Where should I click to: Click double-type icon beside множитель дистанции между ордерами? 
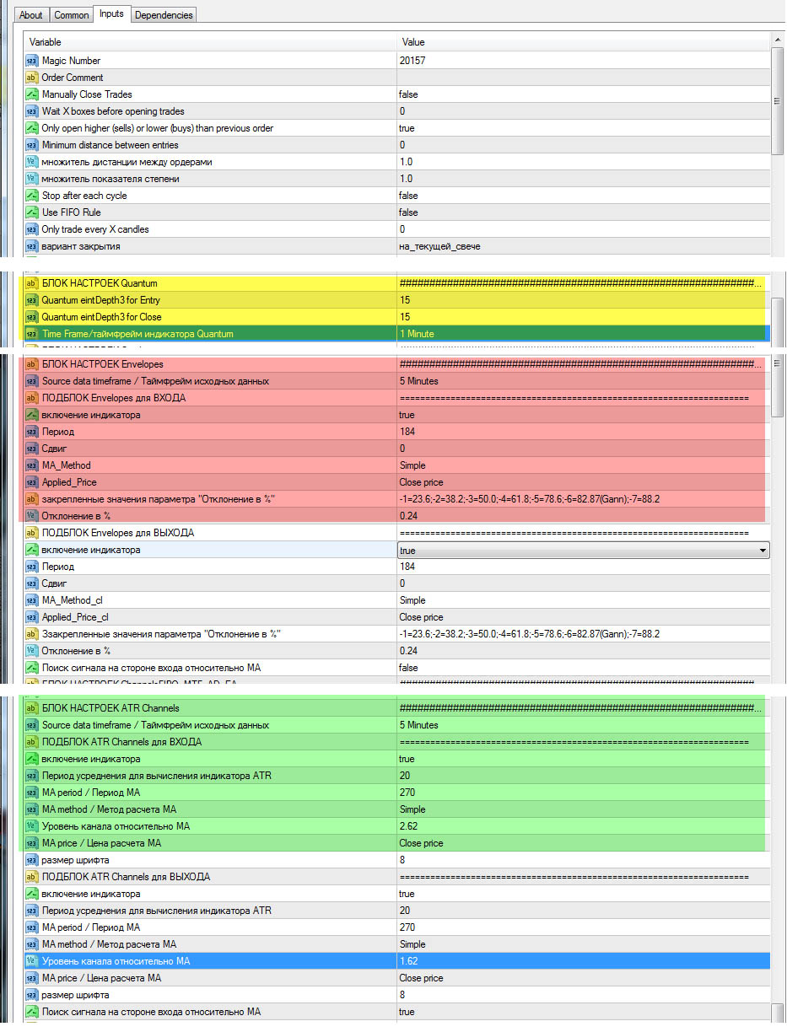32,162
